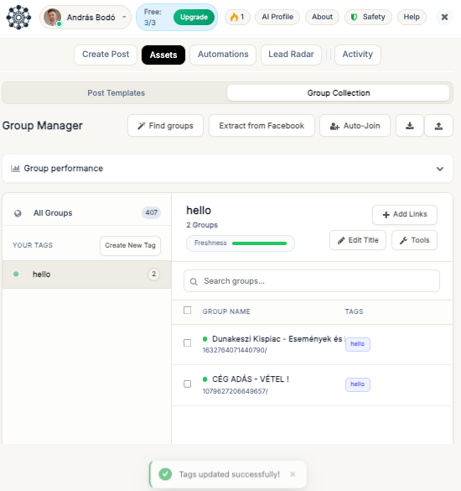Click hello tag chip on Dunakeszi row
This screenshot has height=491, width=461.
tap(357, 344)
